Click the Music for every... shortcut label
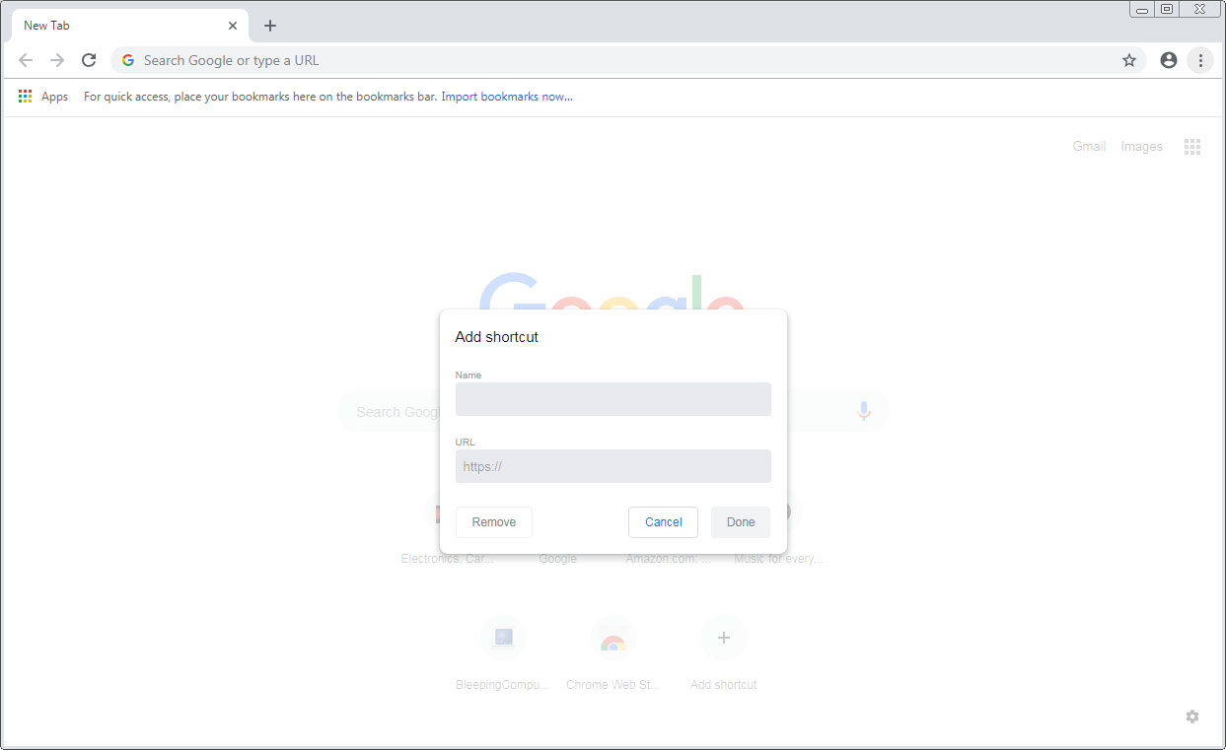Image resolution: width=1226 pixels, height=750 pixels. point(778,559)
